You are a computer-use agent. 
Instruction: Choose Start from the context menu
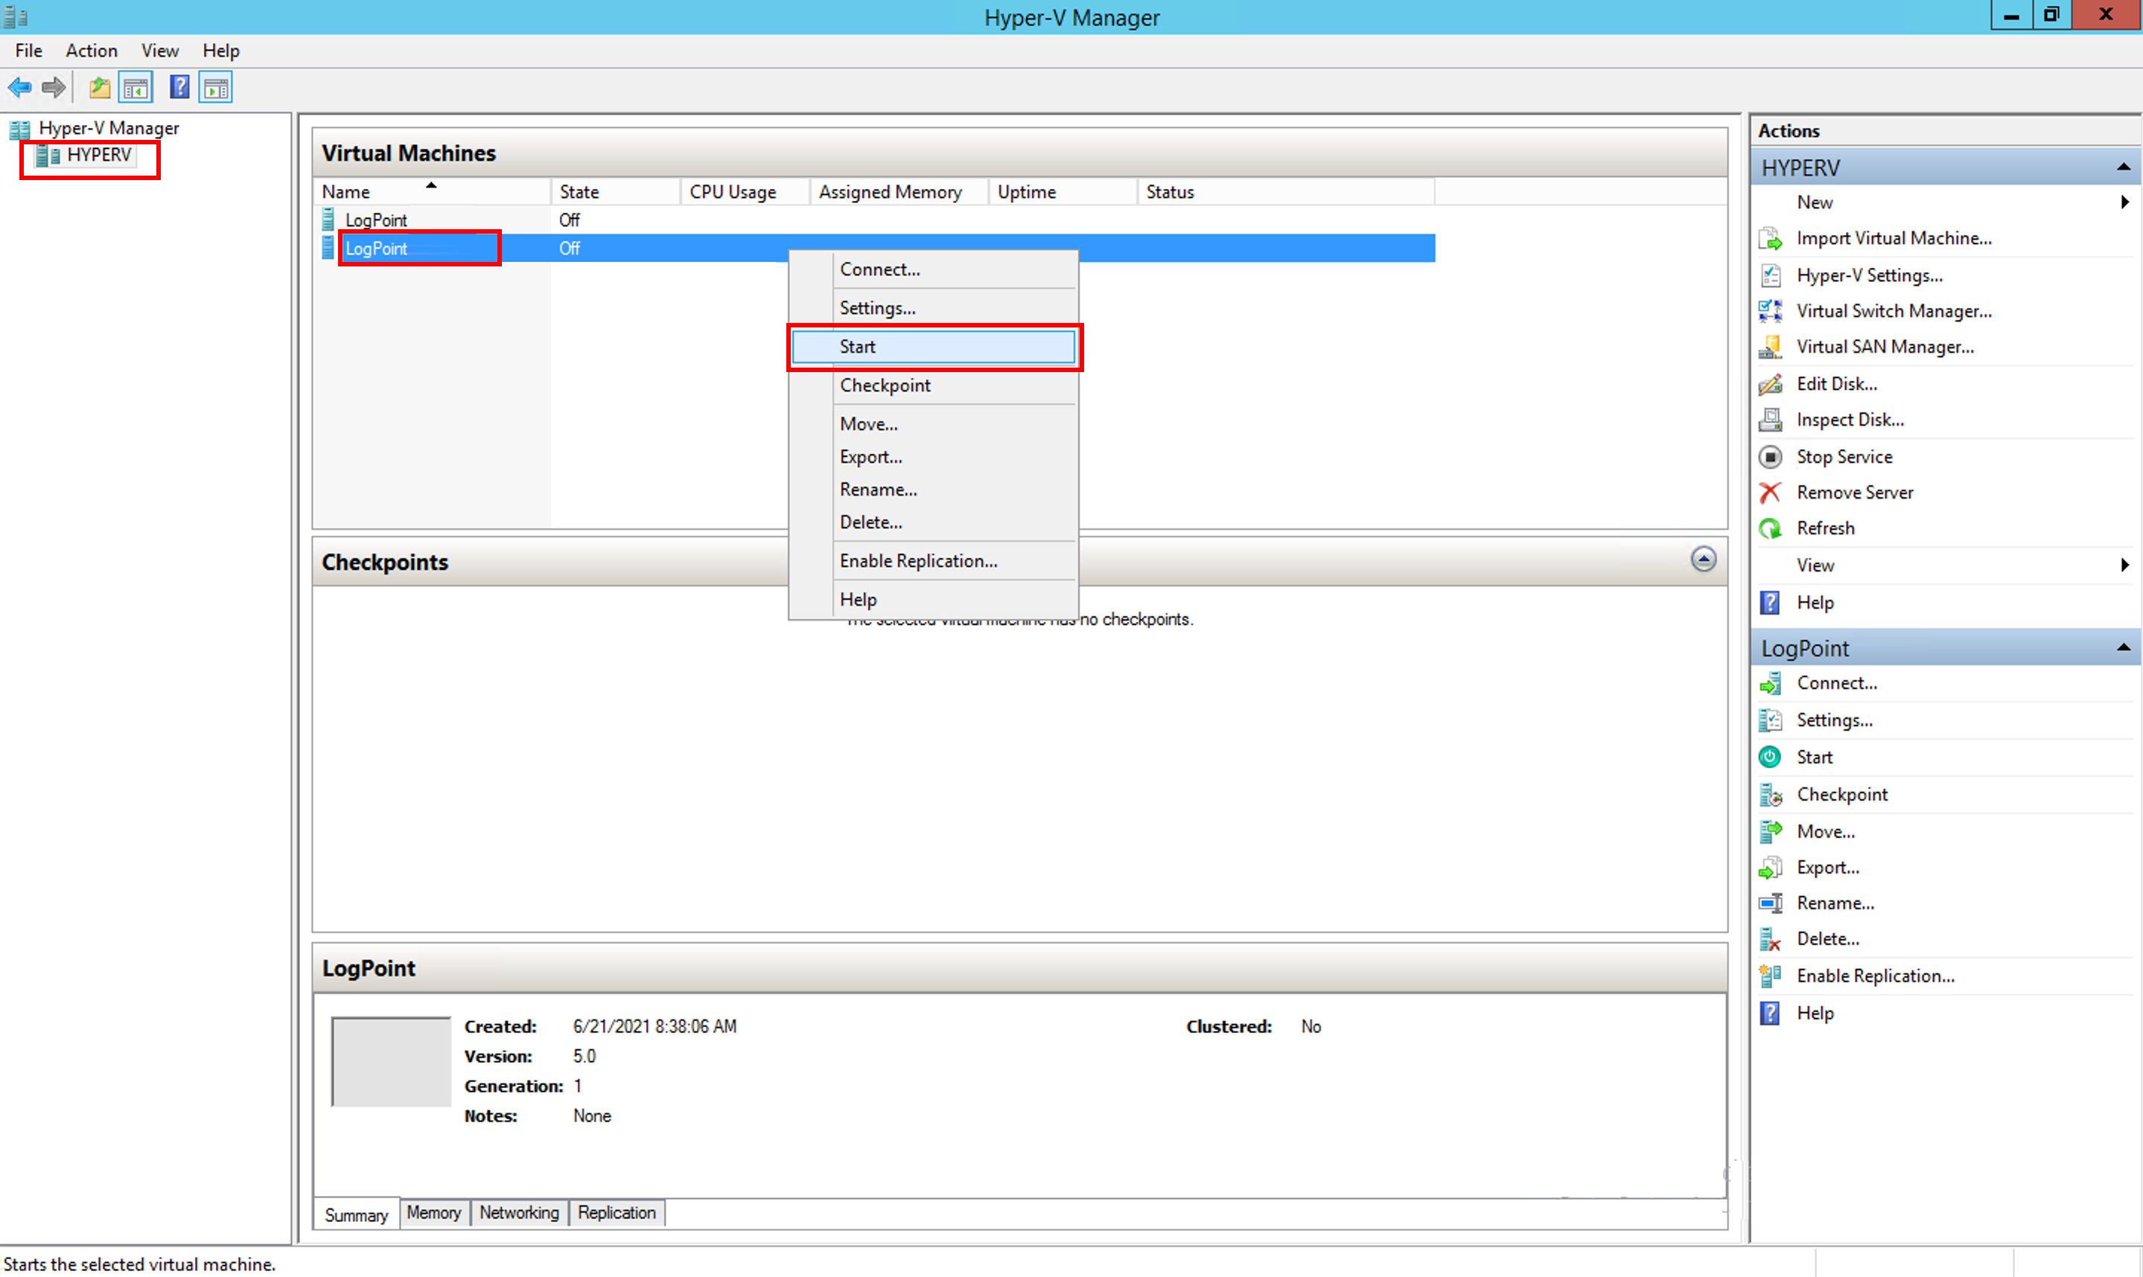coord(933,347)
